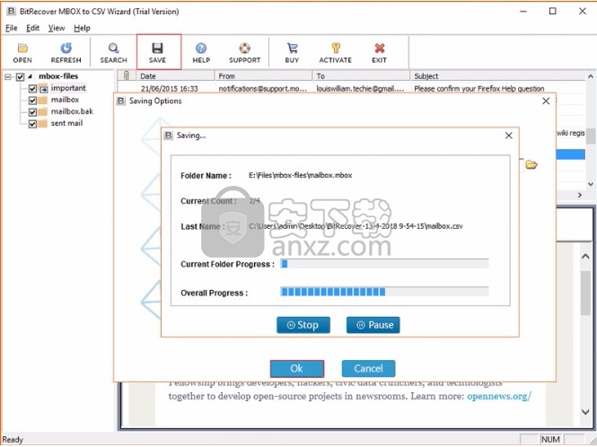The image size is (597, 447).
Task: Click the Ready status bar text
Action: [x=13, y=440]
